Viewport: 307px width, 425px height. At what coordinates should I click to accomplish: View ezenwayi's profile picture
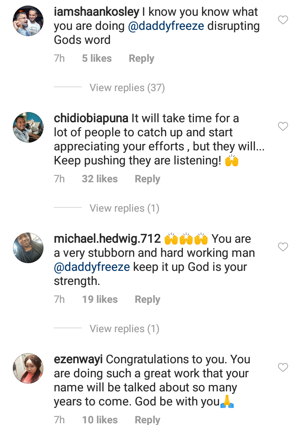pos(27,368)
